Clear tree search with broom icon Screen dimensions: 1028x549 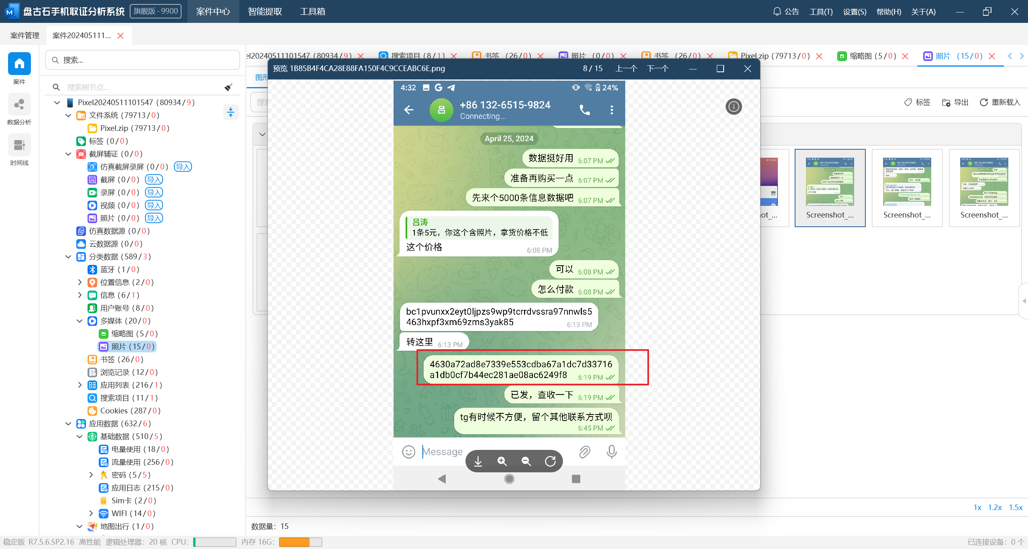click(228, 87)
